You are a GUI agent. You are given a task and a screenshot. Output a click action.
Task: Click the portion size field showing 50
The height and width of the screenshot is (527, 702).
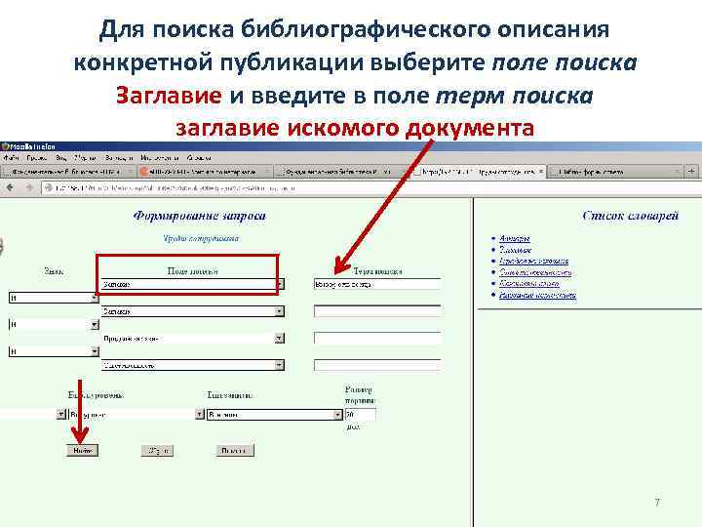360,415
